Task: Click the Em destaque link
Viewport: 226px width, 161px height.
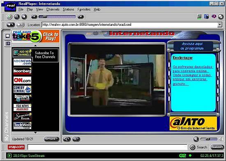Action: coord(182,58)
